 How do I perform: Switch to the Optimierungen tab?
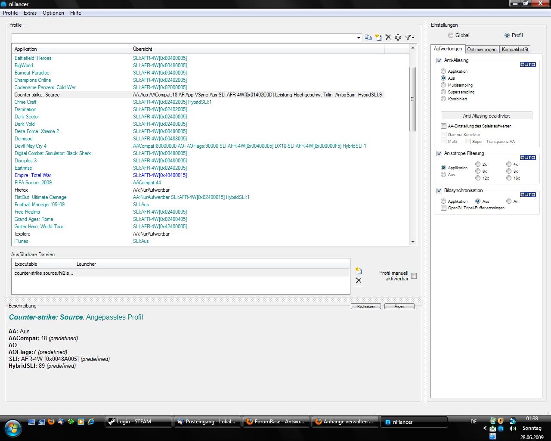point(482,50)
